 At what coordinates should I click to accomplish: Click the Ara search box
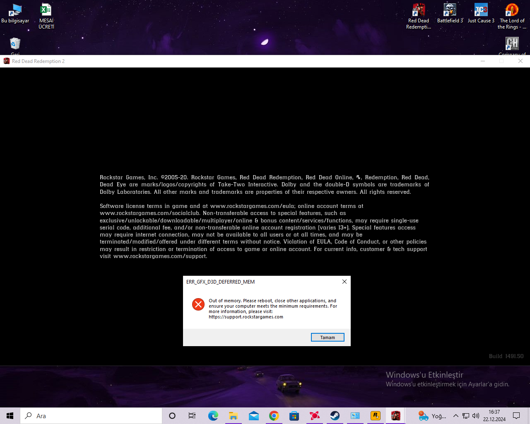click(x=91, y=416)
